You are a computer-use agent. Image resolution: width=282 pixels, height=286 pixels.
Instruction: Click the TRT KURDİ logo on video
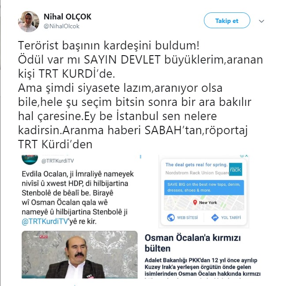41,237
